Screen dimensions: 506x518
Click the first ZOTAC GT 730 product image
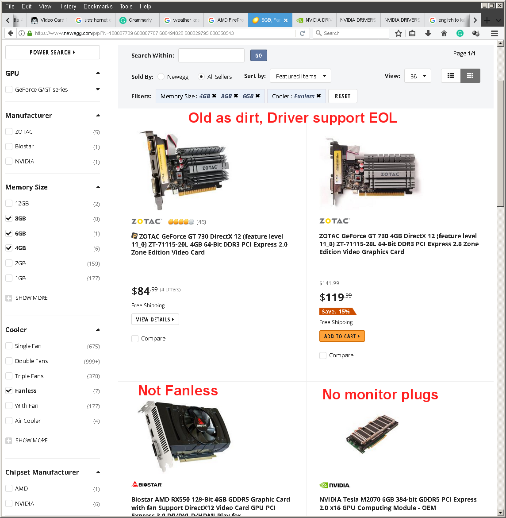click(x=184, y=170)
